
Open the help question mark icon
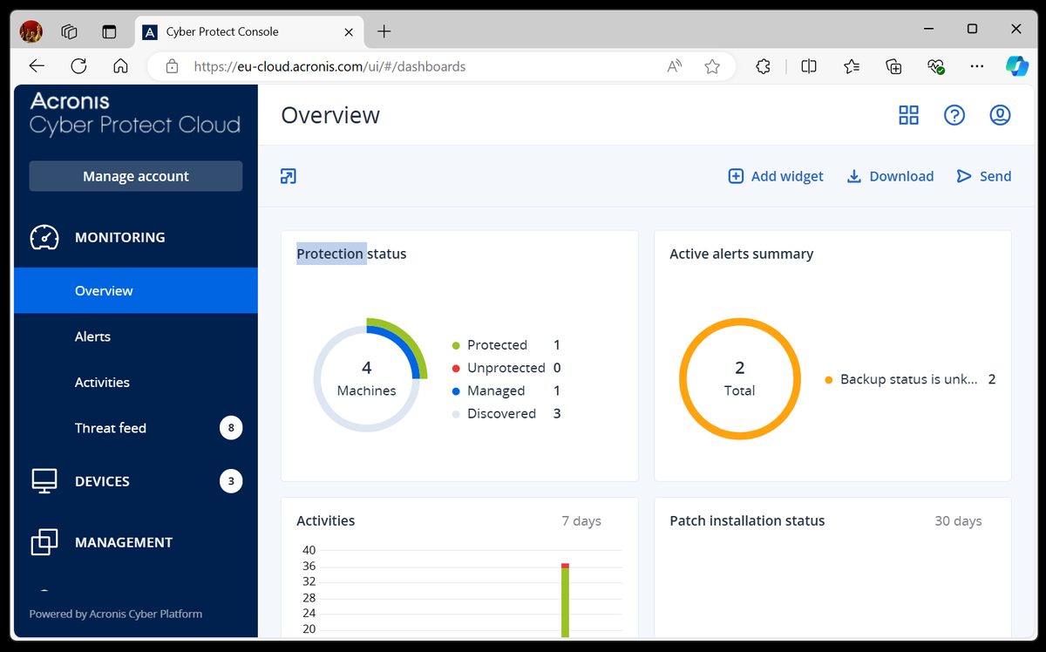[x=954, y=114]
